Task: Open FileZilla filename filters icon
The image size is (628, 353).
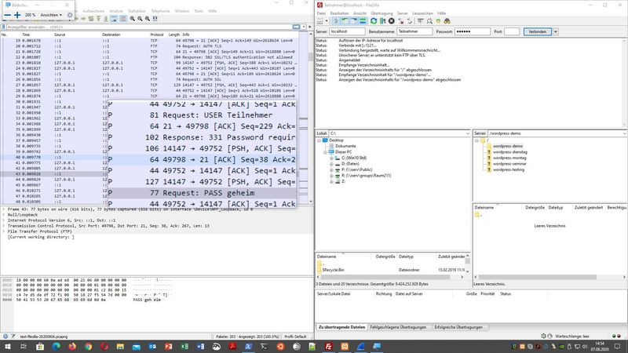Action: pyautogui.click(x=421, y=21)
